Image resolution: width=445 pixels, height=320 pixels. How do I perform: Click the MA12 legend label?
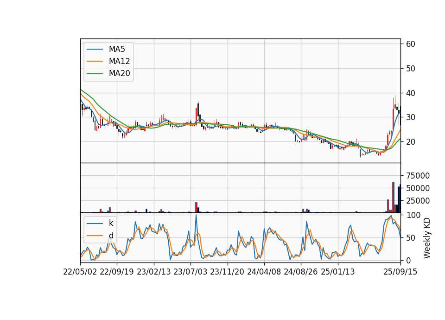coord(119,61)
